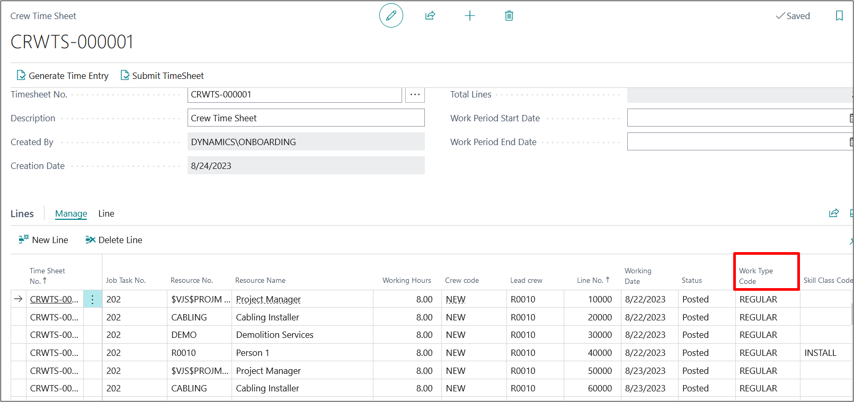The height and width of the screenshot is (402, 854).
Task: Click the Status column header
Action: 691,280
